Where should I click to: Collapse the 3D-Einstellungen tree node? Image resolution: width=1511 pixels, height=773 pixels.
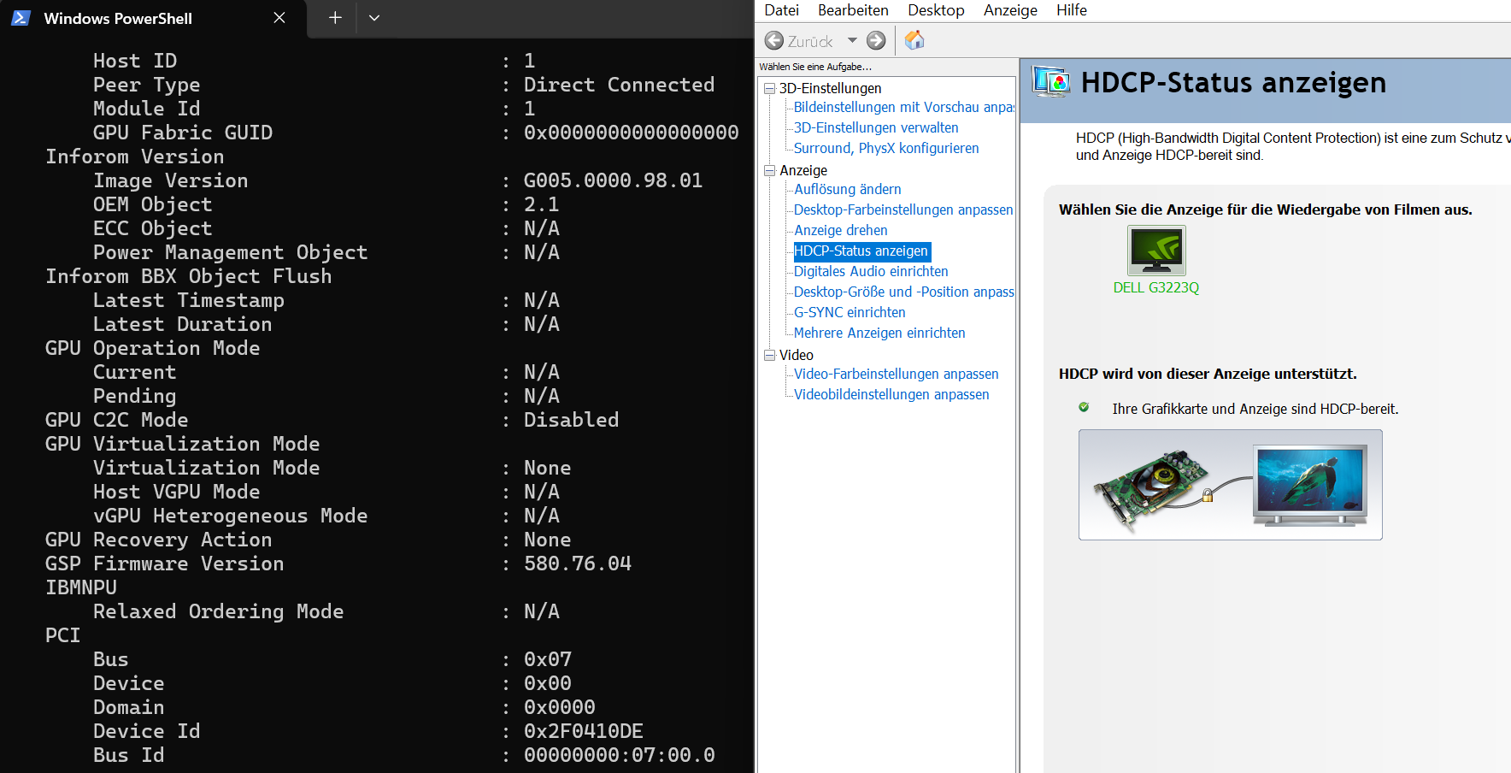pyautogui.click(x=769, y=88)
